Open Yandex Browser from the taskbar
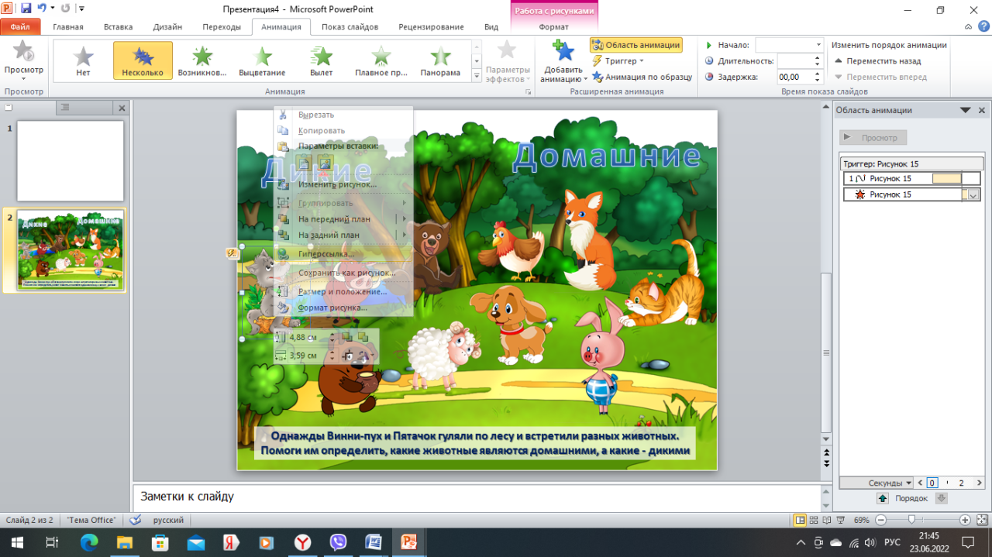This screenshot has height=557, width=992. click(x=302, y=542)
